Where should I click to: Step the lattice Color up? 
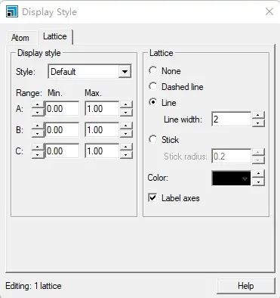click(x=258, y=174)
